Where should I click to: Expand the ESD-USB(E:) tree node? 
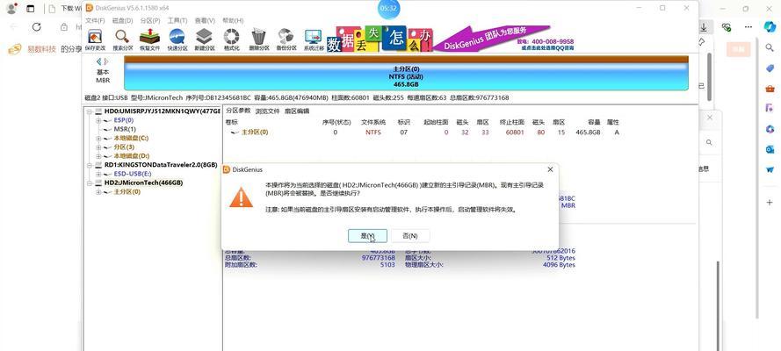(x=98, y=174)
